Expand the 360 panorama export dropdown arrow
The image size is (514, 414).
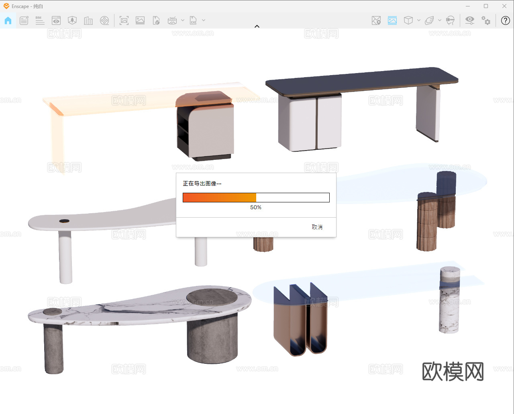pyautogui.click(x=183, y=20)
